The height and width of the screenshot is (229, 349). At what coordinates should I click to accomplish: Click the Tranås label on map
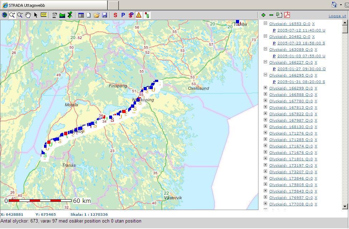pos(69,165)
